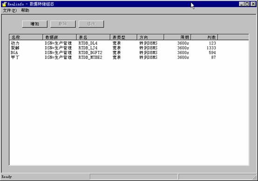Click the 表类型 column header
The height and width of the screenshot is (181, 258).
click(x=124, y=37)
